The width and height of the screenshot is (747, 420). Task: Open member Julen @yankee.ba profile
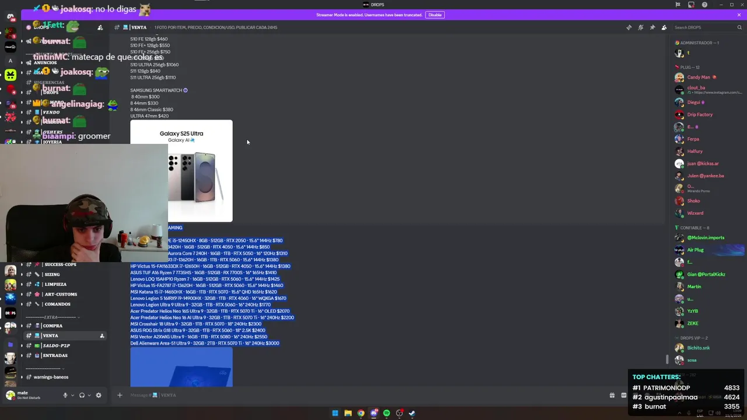click(705, 176)
